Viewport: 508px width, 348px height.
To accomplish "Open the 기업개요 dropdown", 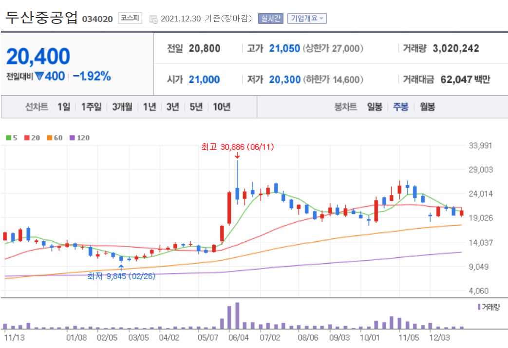I will click(307, 19).
